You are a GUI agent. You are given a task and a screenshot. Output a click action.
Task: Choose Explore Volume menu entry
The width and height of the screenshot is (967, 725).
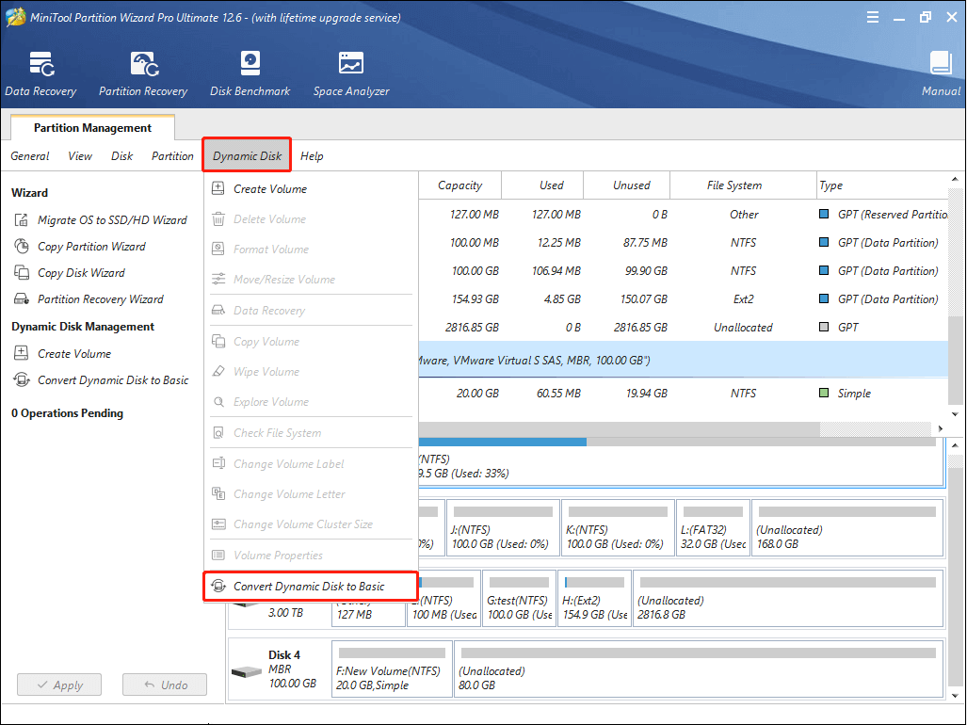click(310, 401)
